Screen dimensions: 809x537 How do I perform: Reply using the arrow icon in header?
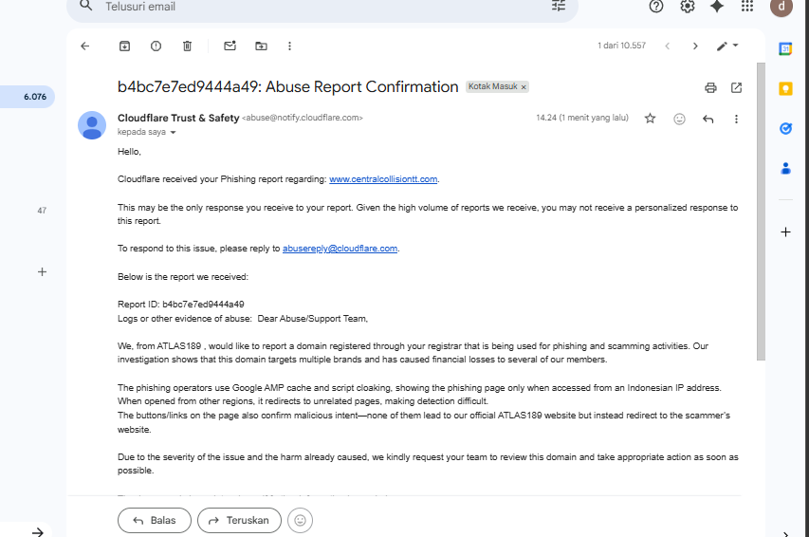pyautogui.click(x=708, y=119)
